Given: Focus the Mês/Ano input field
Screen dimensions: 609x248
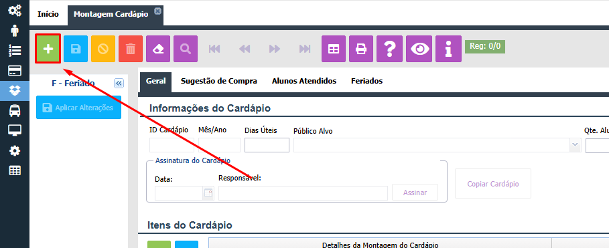Looking at the screenshot, I should pyautogui.click(x=220, y=145).
